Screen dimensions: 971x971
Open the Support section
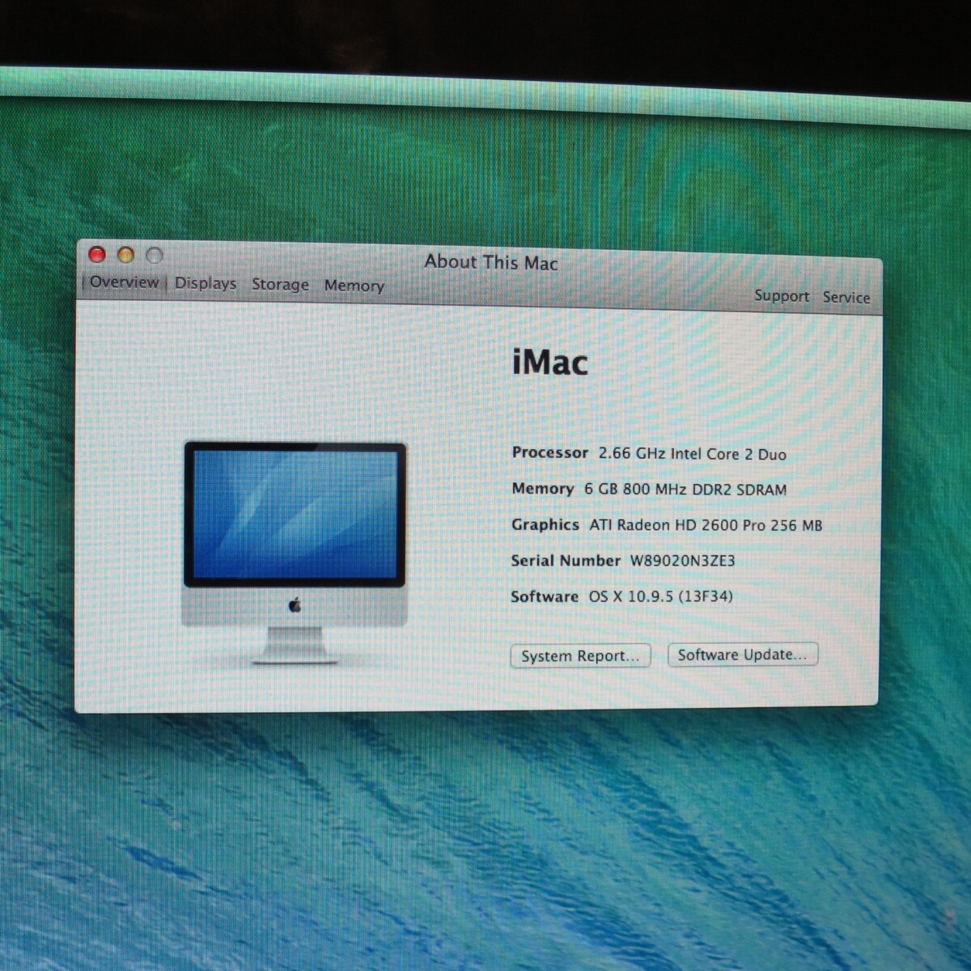tap(781, 296)
